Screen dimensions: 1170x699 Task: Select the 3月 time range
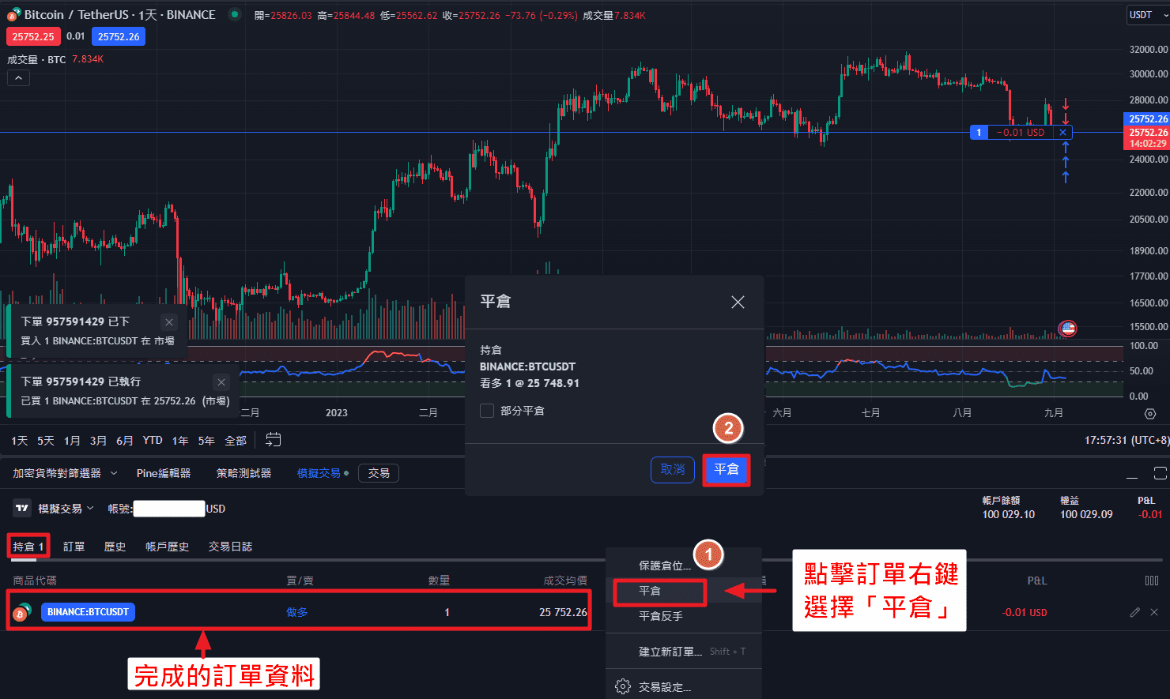point(98,441)
